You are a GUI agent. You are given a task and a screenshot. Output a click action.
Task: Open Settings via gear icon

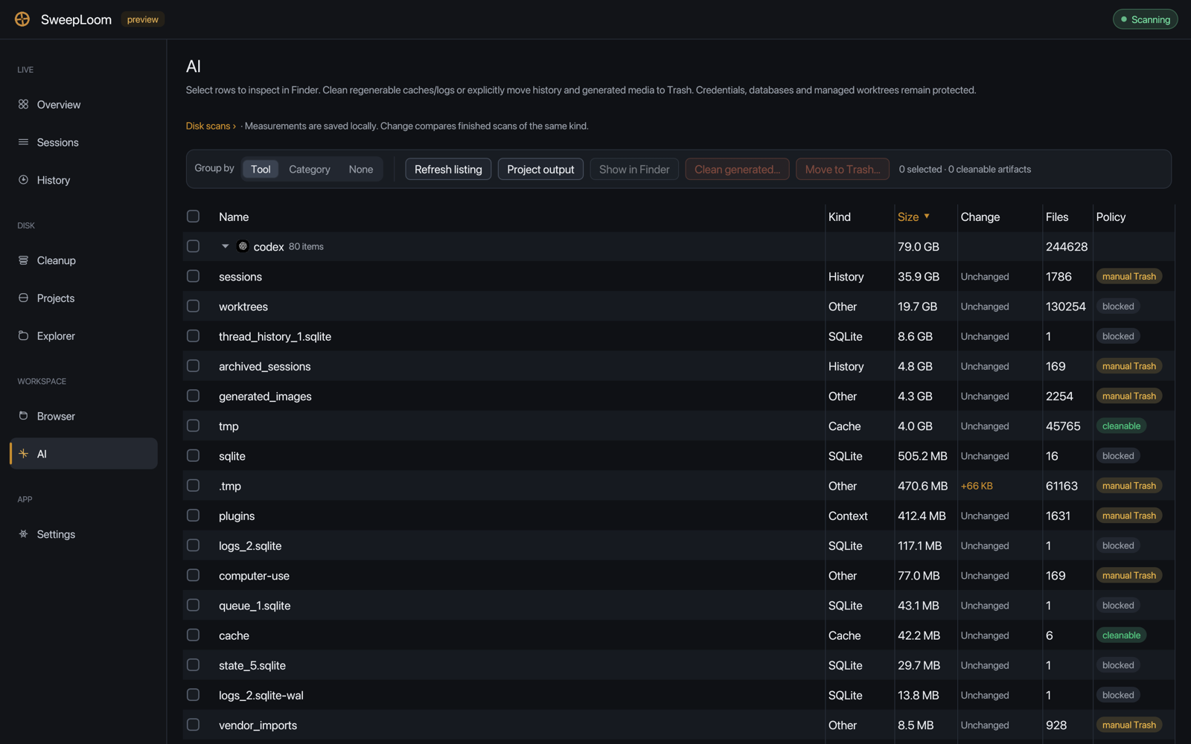pyautogui.click(x=23, y=534)
